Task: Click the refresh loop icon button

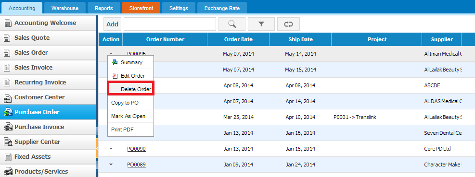Action: (288, 24)
